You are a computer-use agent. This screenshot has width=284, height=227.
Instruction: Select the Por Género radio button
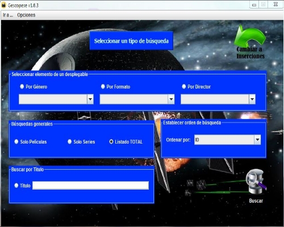point(22,87)
